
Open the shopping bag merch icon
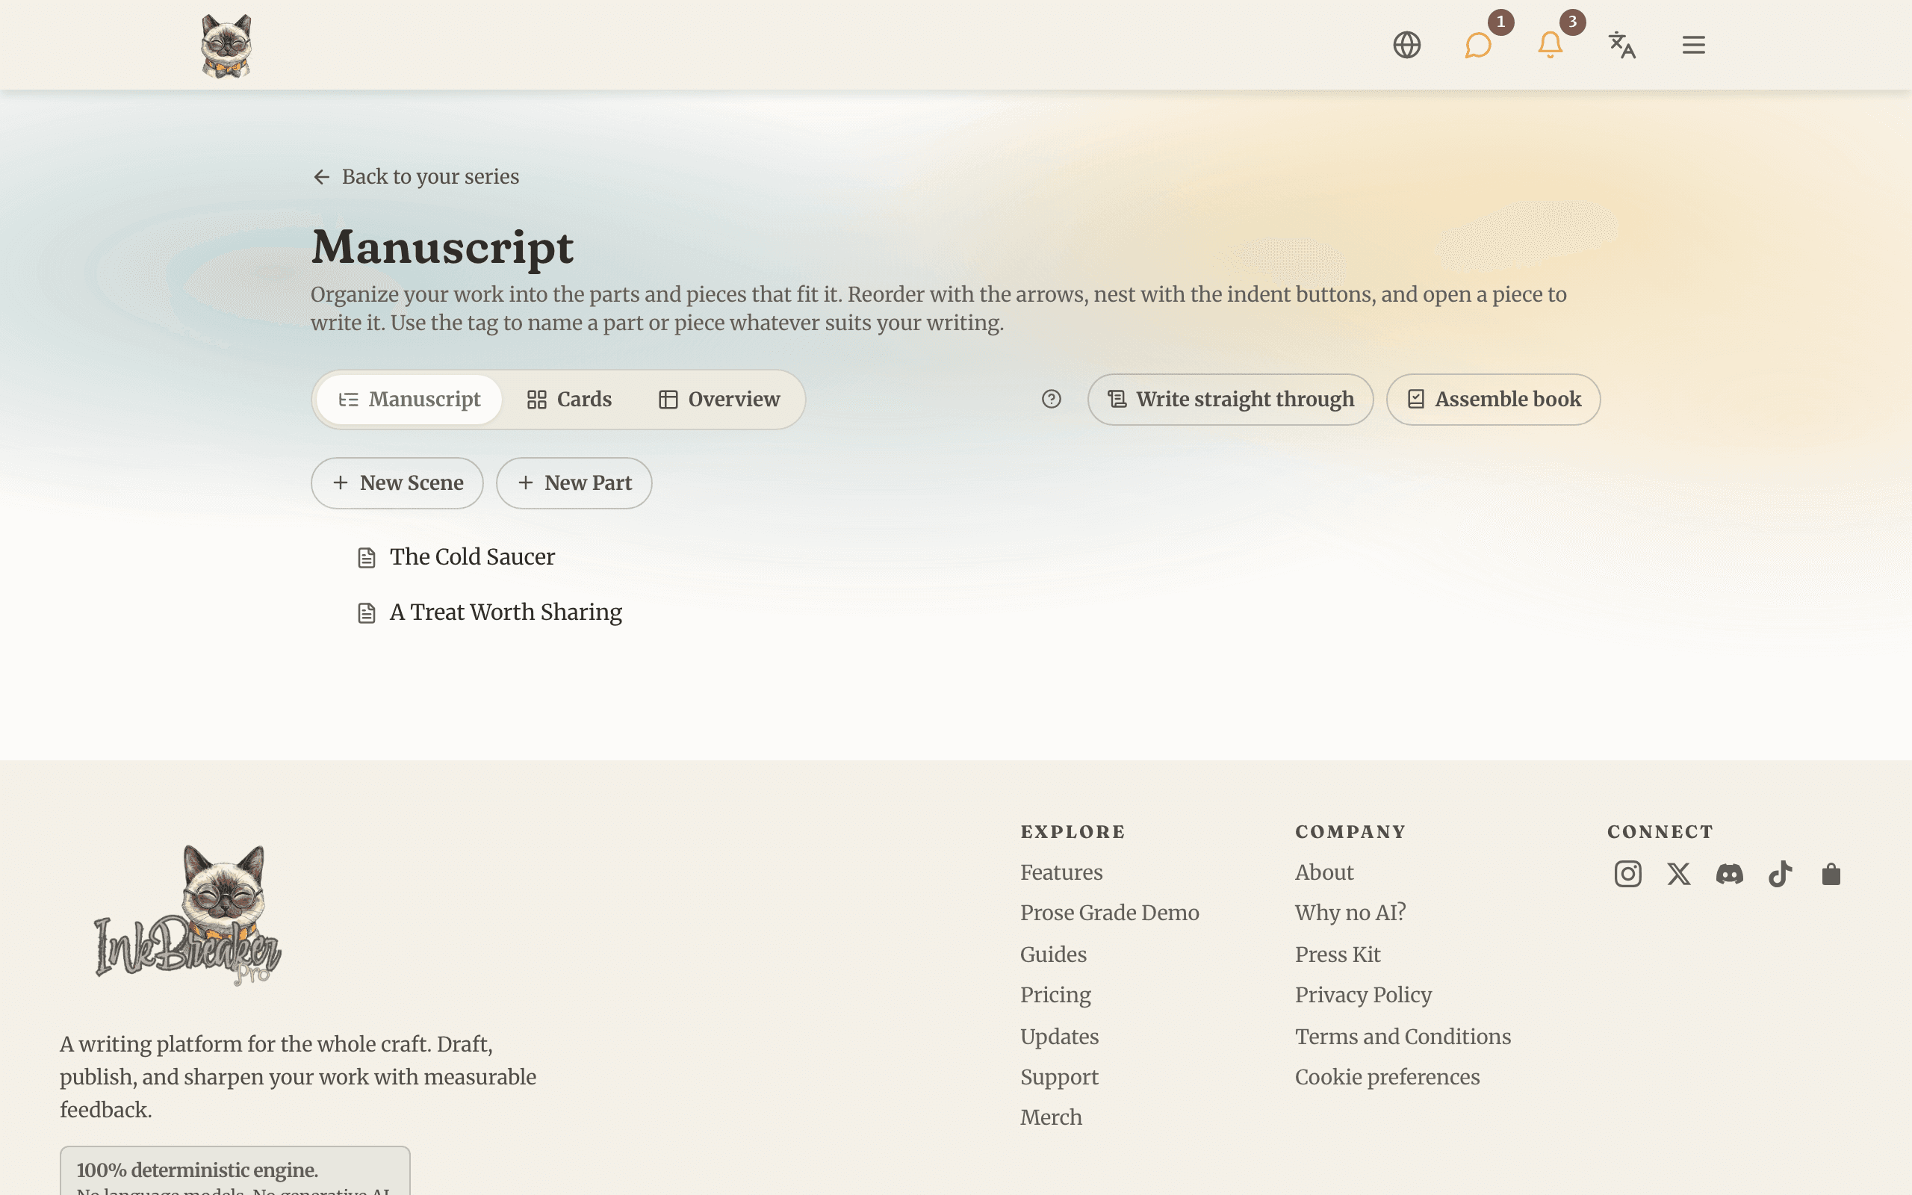pos(1831,874)
